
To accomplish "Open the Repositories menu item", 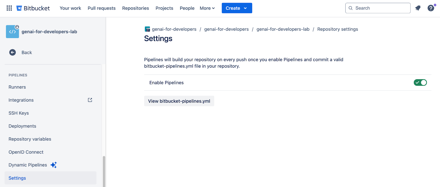I will pyautogui.click(x=136, y=8).
